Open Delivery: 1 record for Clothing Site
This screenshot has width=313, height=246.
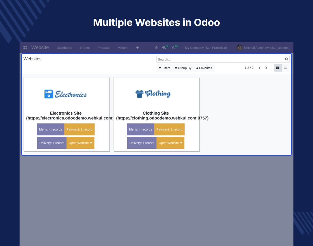pos(142,143)
